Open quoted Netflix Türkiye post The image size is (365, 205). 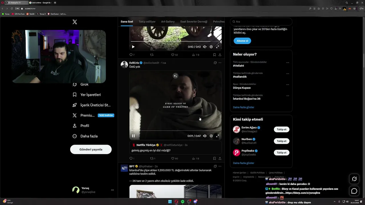pyautogui.click(x=175, y=147)
